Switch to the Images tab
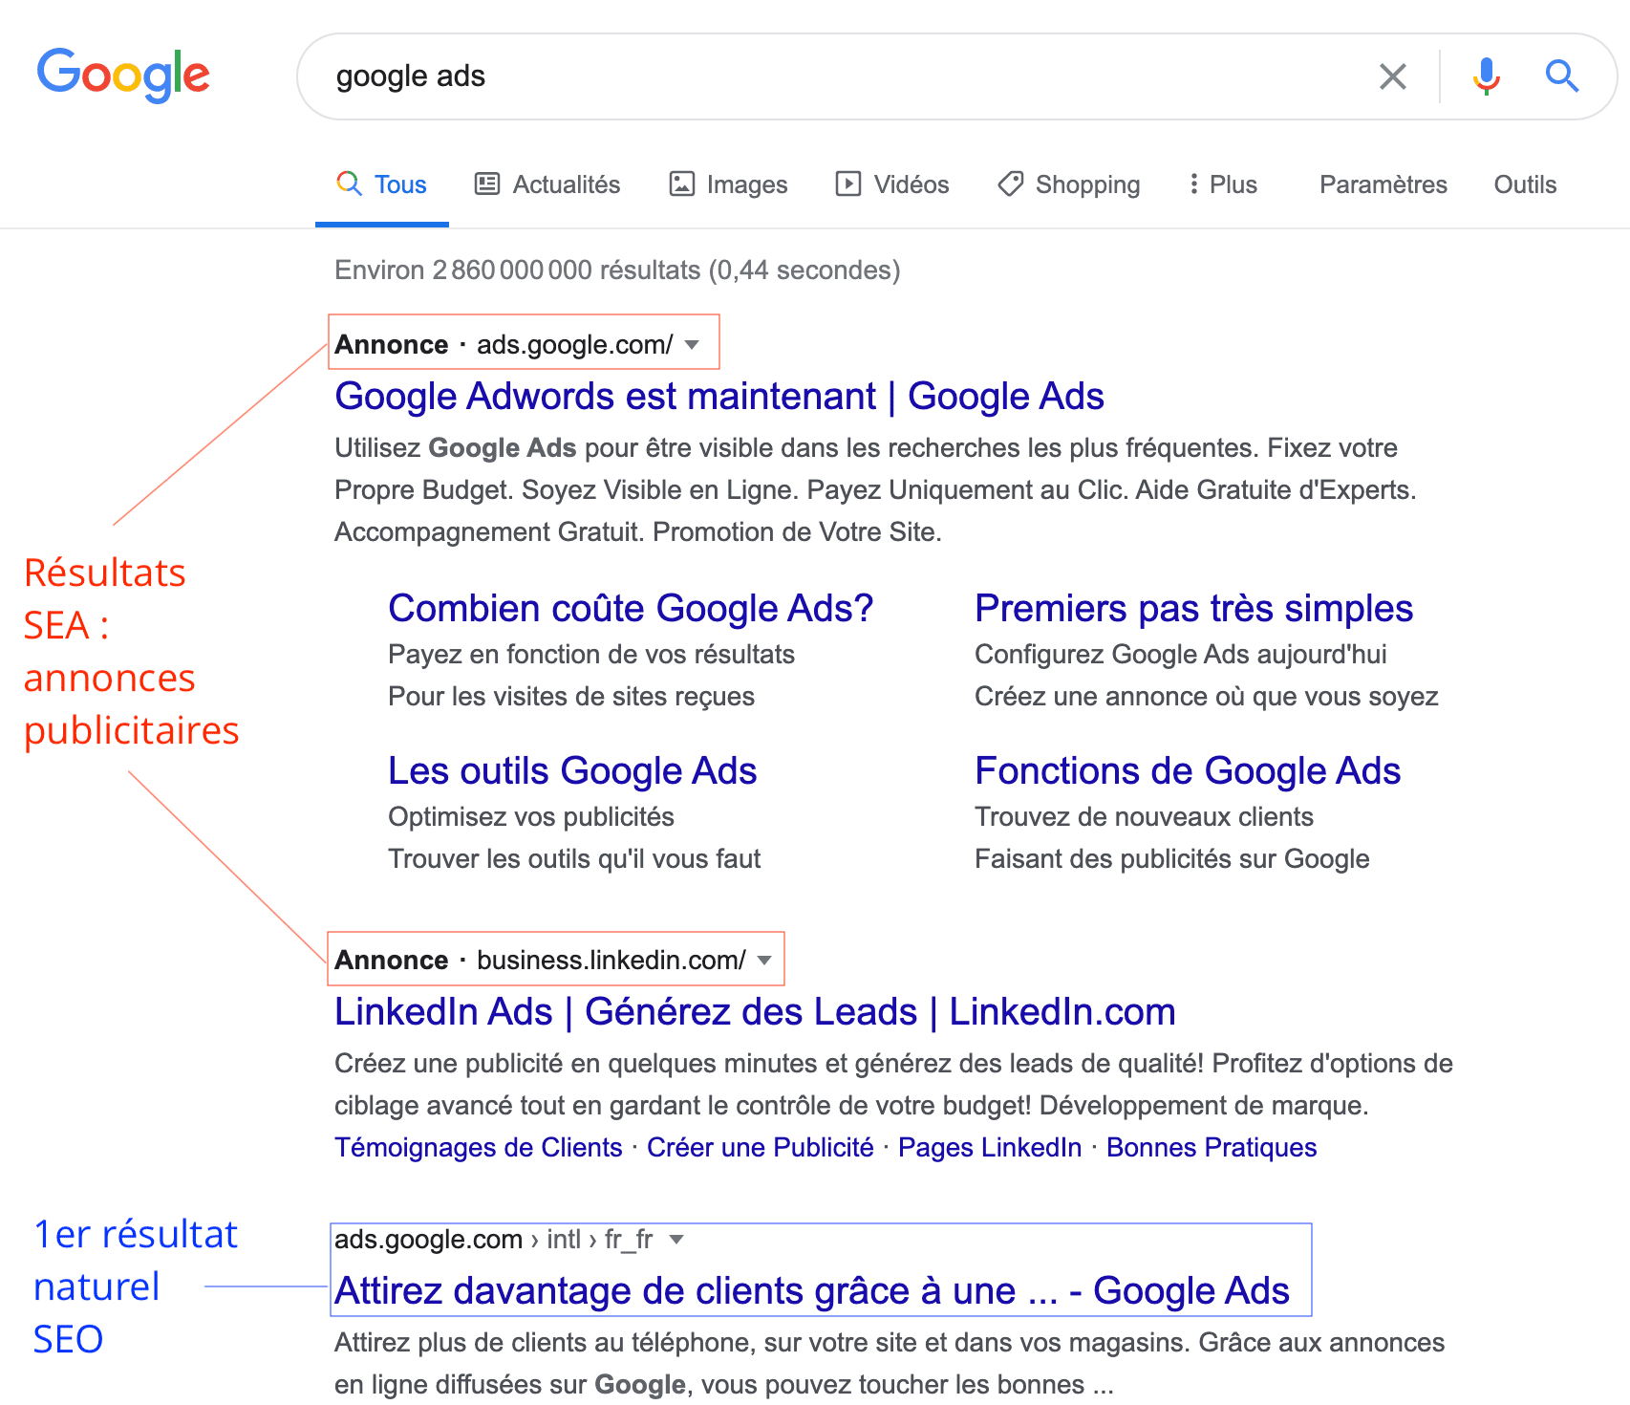 point(728,184)
